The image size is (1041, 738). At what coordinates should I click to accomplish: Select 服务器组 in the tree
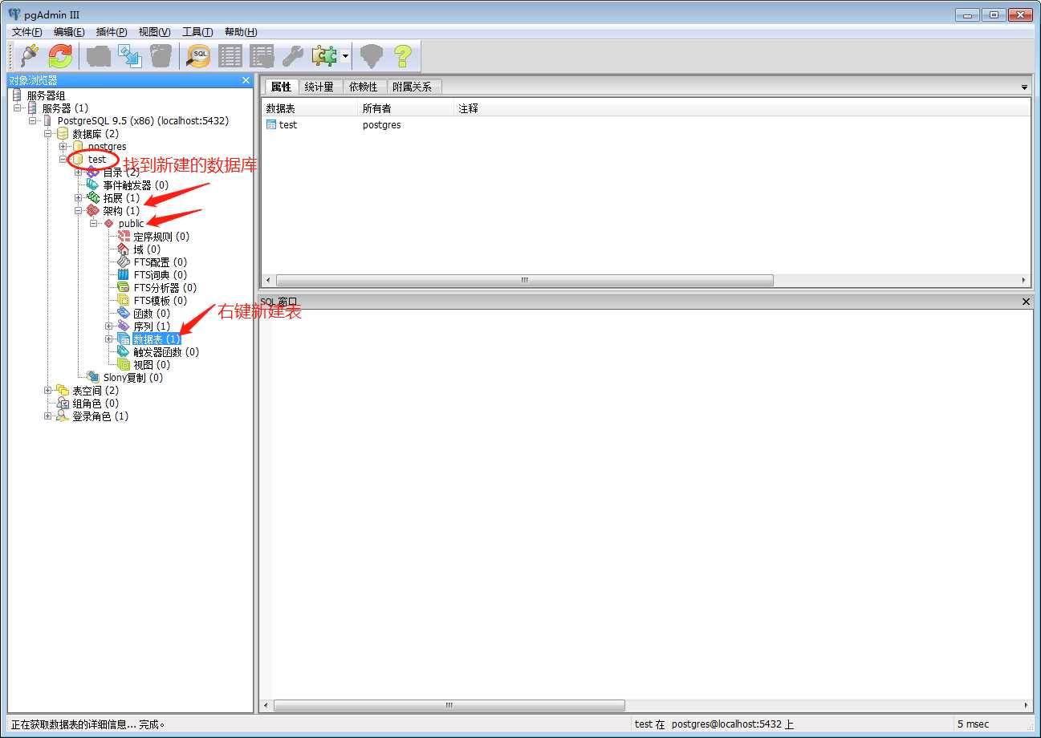click(x=46, y=95)
